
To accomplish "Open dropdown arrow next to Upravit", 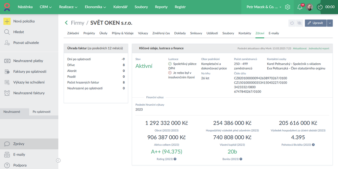I will pyautogui.click(x=330, y=23).
